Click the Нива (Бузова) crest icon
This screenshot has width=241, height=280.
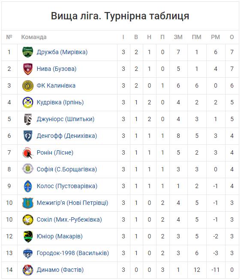coord(28,69)
